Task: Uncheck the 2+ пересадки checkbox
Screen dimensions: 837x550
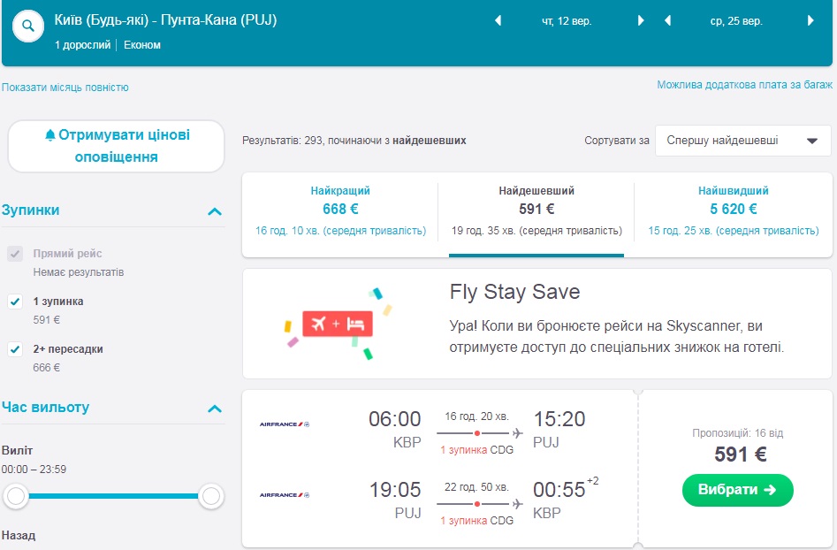Action: [15, 349]
